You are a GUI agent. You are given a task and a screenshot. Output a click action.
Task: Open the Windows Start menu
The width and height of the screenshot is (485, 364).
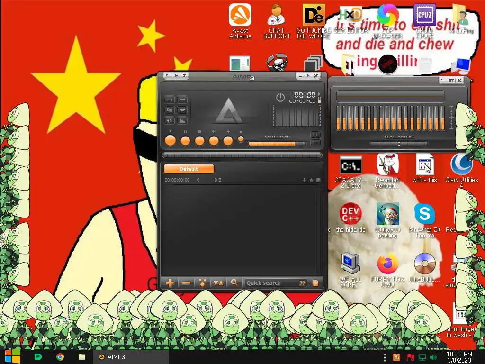12,356
